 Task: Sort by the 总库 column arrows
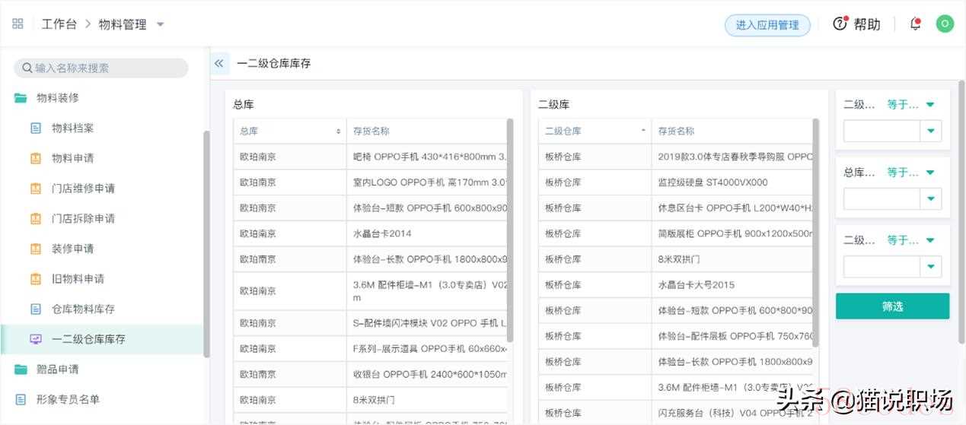click(x=339, y=131)
